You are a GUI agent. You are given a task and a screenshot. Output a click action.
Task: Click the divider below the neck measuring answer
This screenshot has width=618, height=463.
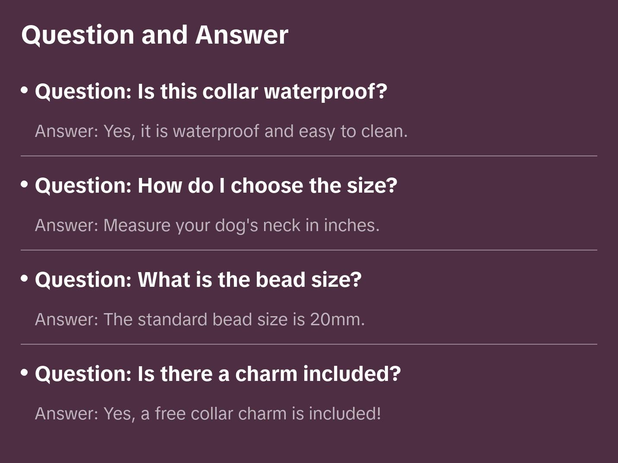(x=309, y=250)
